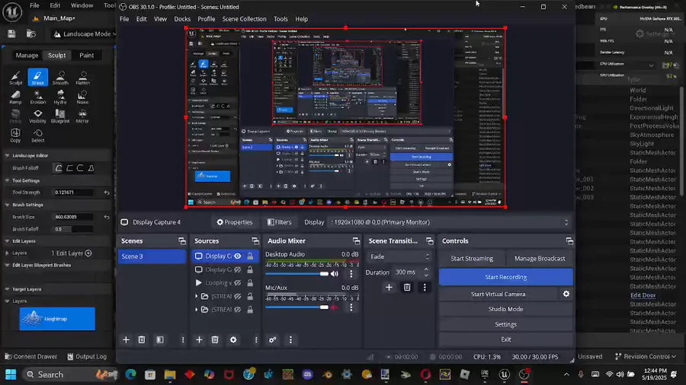Expand the first STREAM folder group
Image resolution: width=686 pixels, height=385 pixels.
click(x=197, y=297)
